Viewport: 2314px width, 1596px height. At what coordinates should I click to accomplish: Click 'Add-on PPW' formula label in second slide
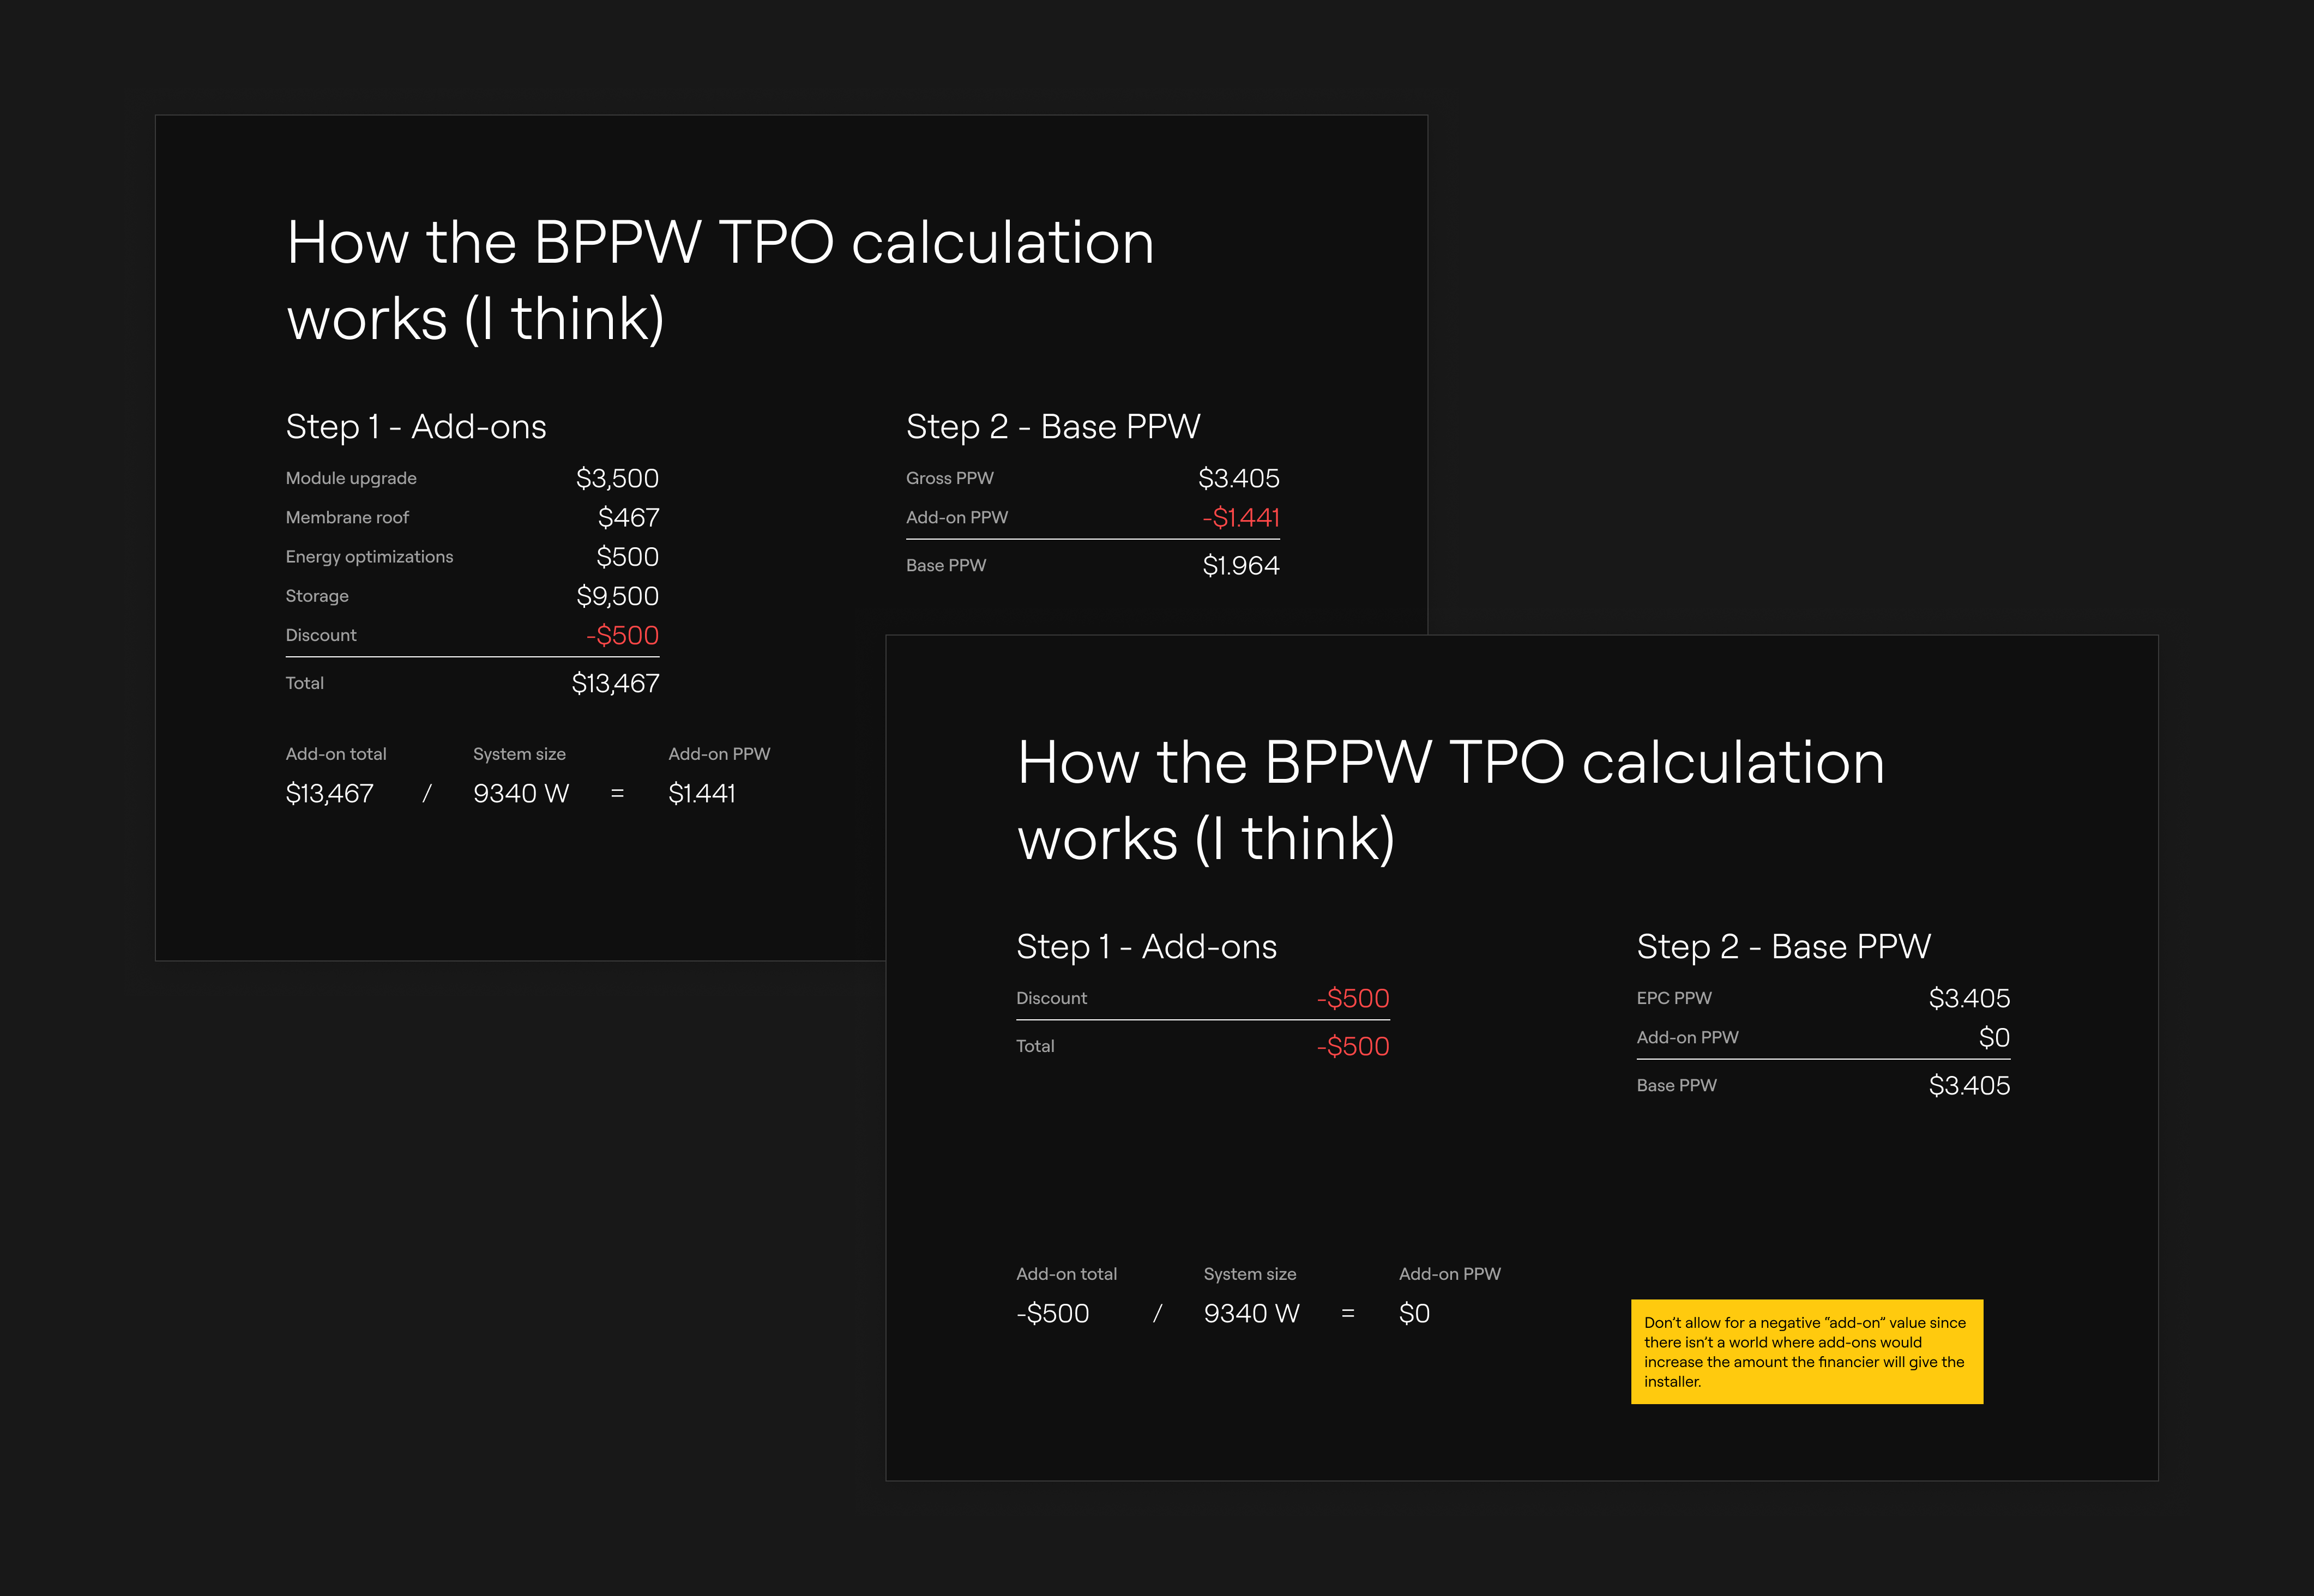click(x=1450, y=1274)
